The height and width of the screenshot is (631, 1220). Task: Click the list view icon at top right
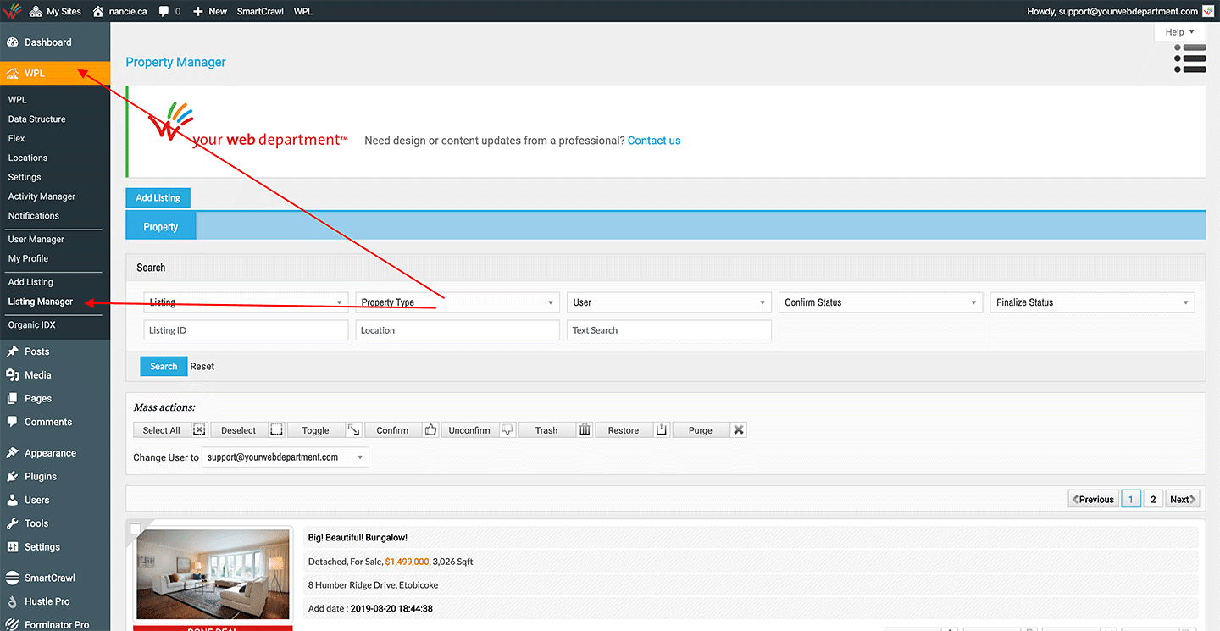point(1190,58)
